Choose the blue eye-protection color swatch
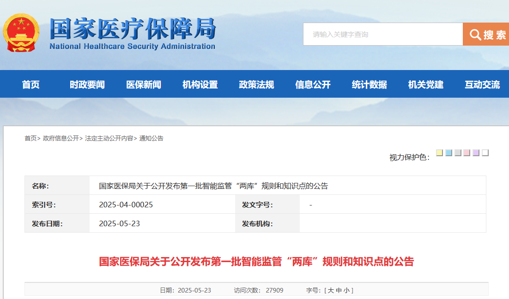This screenshot has width=509, height=299. [449, 152]
